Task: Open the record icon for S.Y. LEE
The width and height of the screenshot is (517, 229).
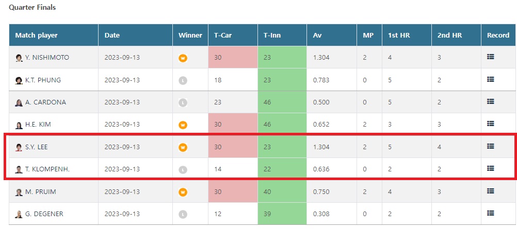Action: pos(490,146)
